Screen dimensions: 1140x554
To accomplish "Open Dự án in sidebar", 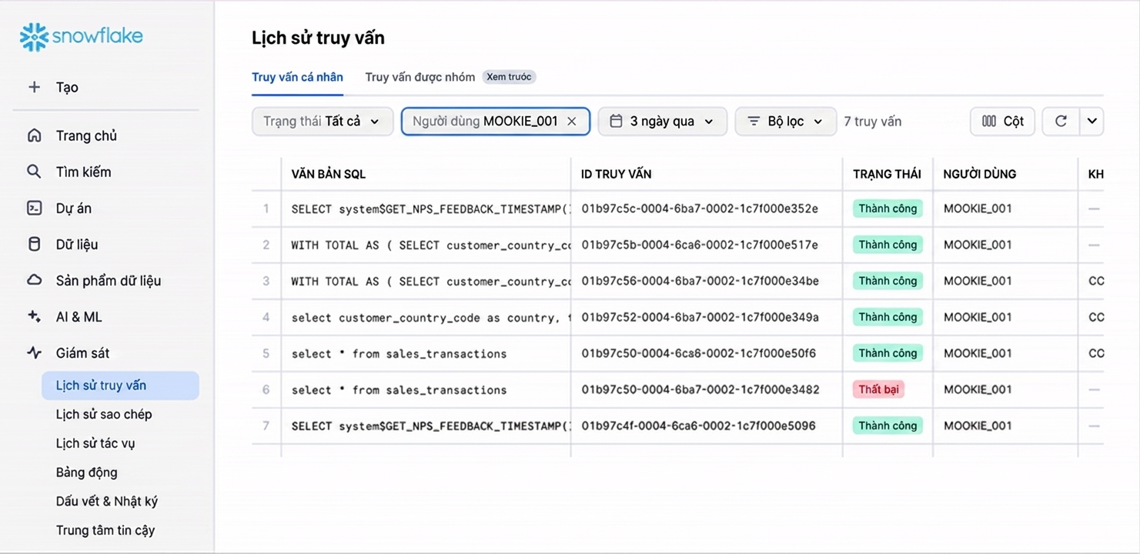I will [74, 208].
